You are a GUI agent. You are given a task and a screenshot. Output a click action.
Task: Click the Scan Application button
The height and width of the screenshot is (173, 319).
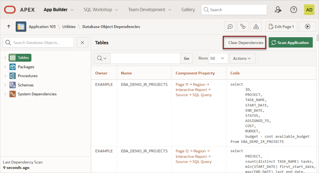tap(290, 43)
